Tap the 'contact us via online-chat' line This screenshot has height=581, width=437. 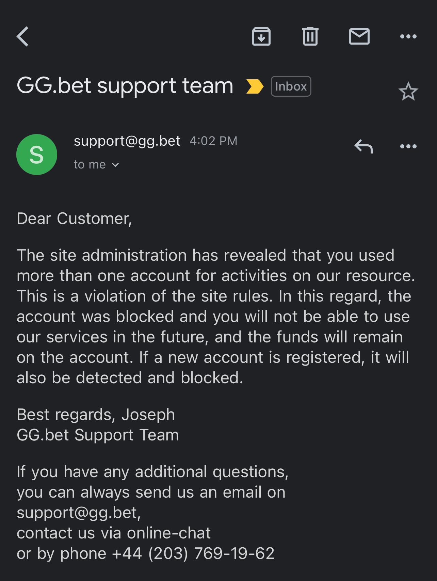tap(114, 533)
